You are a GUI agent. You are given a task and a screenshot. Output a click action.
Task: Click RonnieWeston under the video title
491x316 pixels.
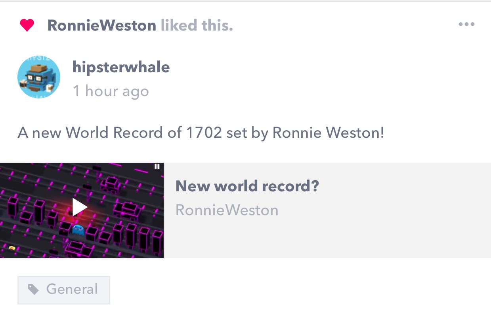(227, 210)
